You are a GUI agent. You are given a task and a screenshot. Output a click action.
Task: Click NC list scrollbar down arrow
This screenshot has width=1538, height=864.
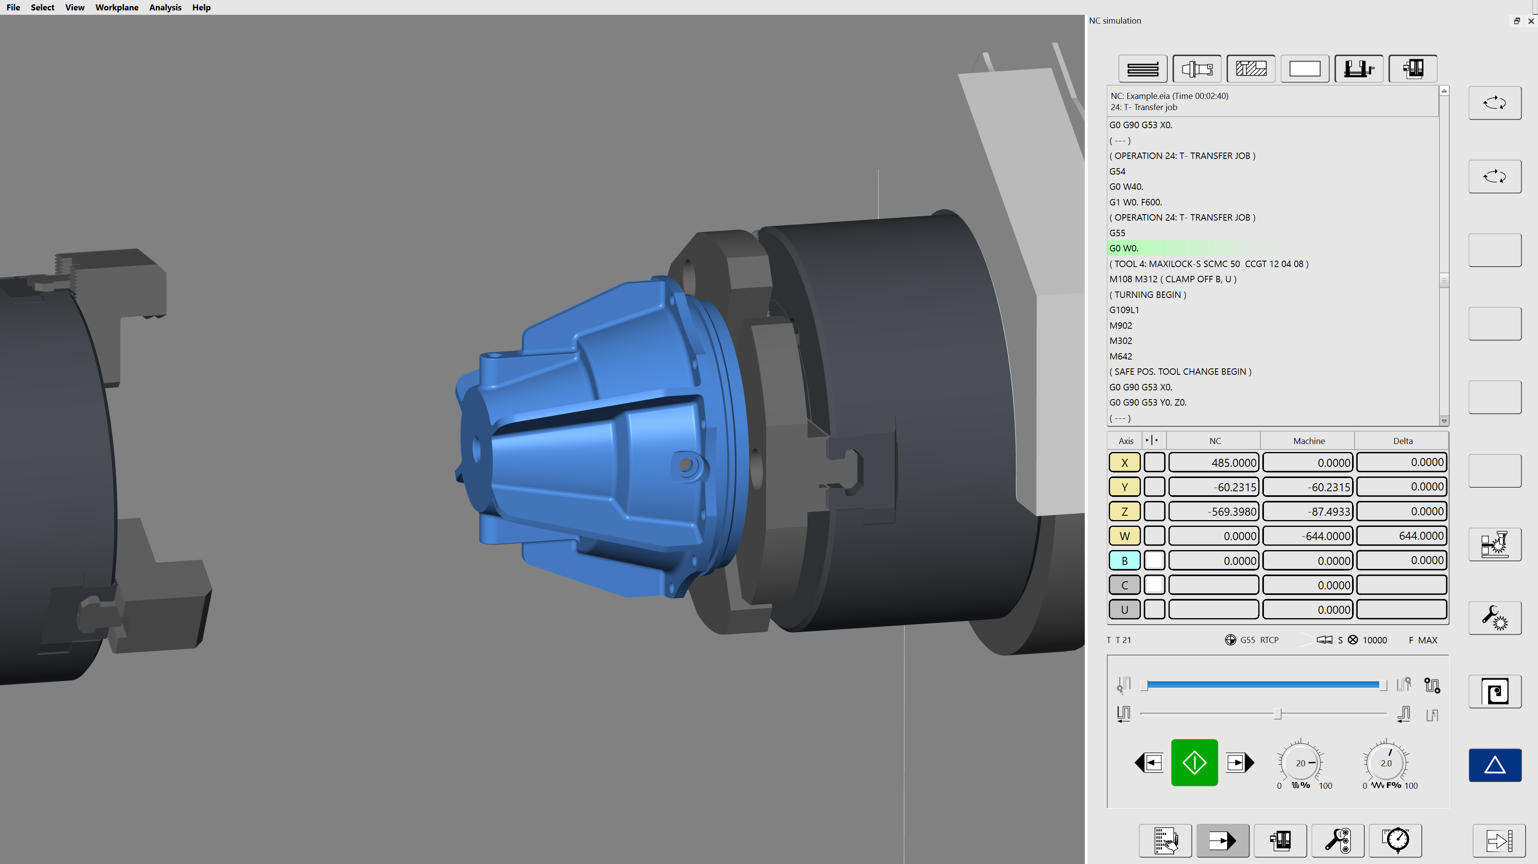click(1444, 421)
